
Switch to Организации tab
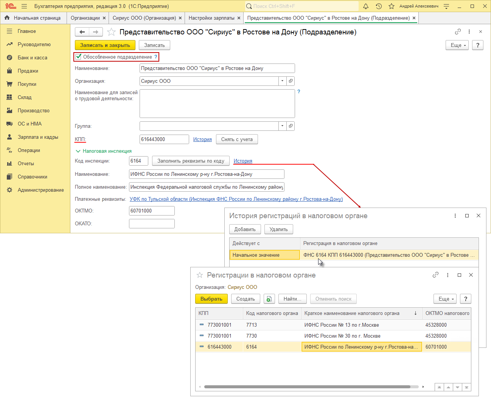[x=85, y=18]
